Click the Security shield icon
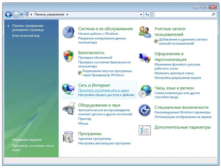221x168 pixels. [68, 56]
